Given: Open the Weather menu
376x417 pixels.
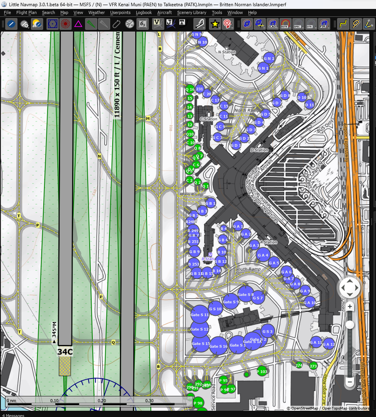Looking at the screenshot, I should 96,13.
